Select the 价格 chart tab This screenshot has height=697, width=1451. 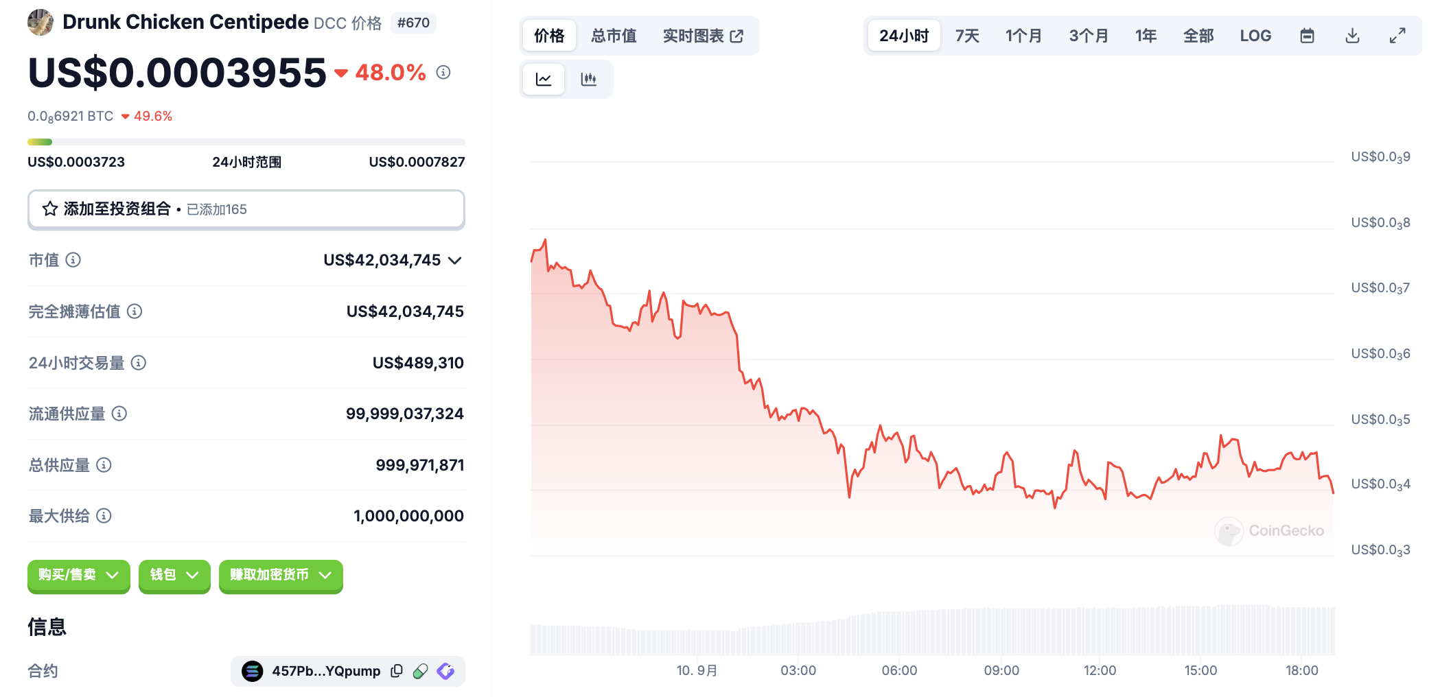point(549,36)
